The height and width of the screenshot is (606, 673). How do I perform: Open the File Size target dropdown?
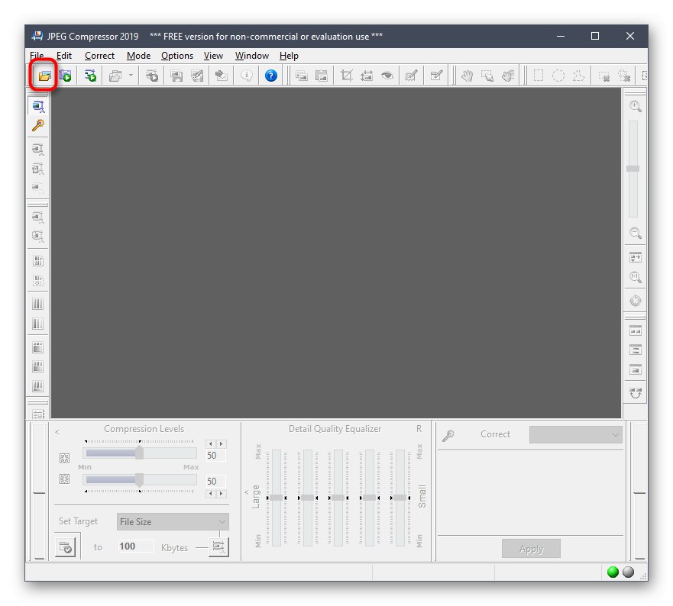click(173, 522)
